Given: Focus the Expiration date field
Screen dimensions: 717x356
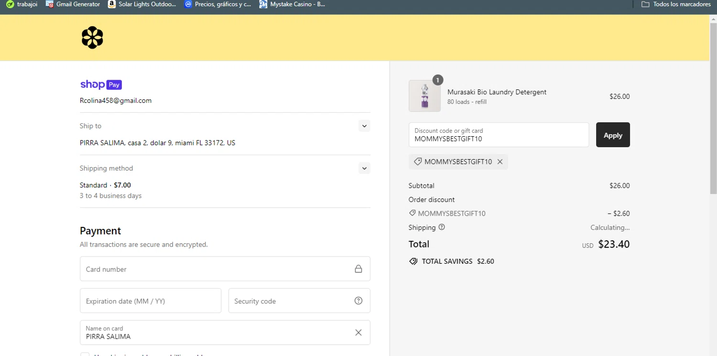Looking at the screenshot, I should [151, 301].
